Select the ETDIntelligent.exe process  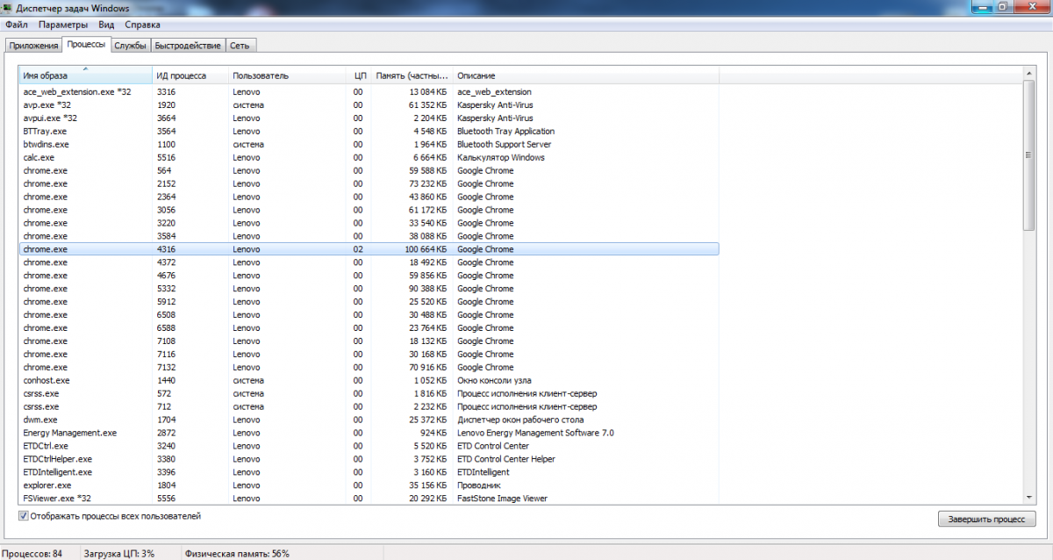pyautogui.click(x=369, y=472)
